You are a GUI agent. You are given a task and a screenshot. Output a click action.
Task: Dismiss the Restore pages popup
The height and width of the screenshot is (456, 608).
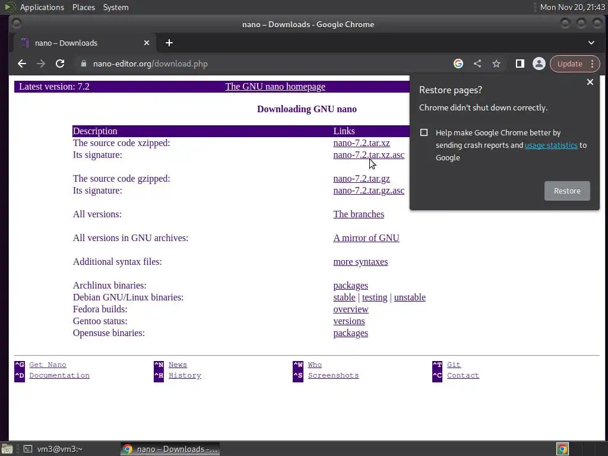click(590, 82)
